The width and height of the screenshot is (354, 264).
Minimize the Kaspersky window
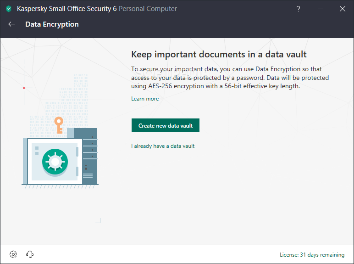(x=321, y=9)
